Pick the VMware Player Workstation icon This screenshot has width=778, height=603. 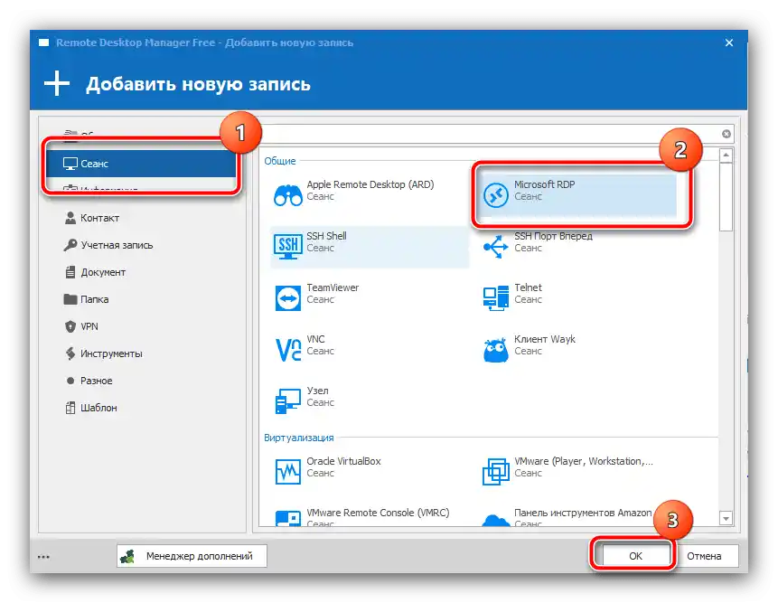[x=496, y=472]
